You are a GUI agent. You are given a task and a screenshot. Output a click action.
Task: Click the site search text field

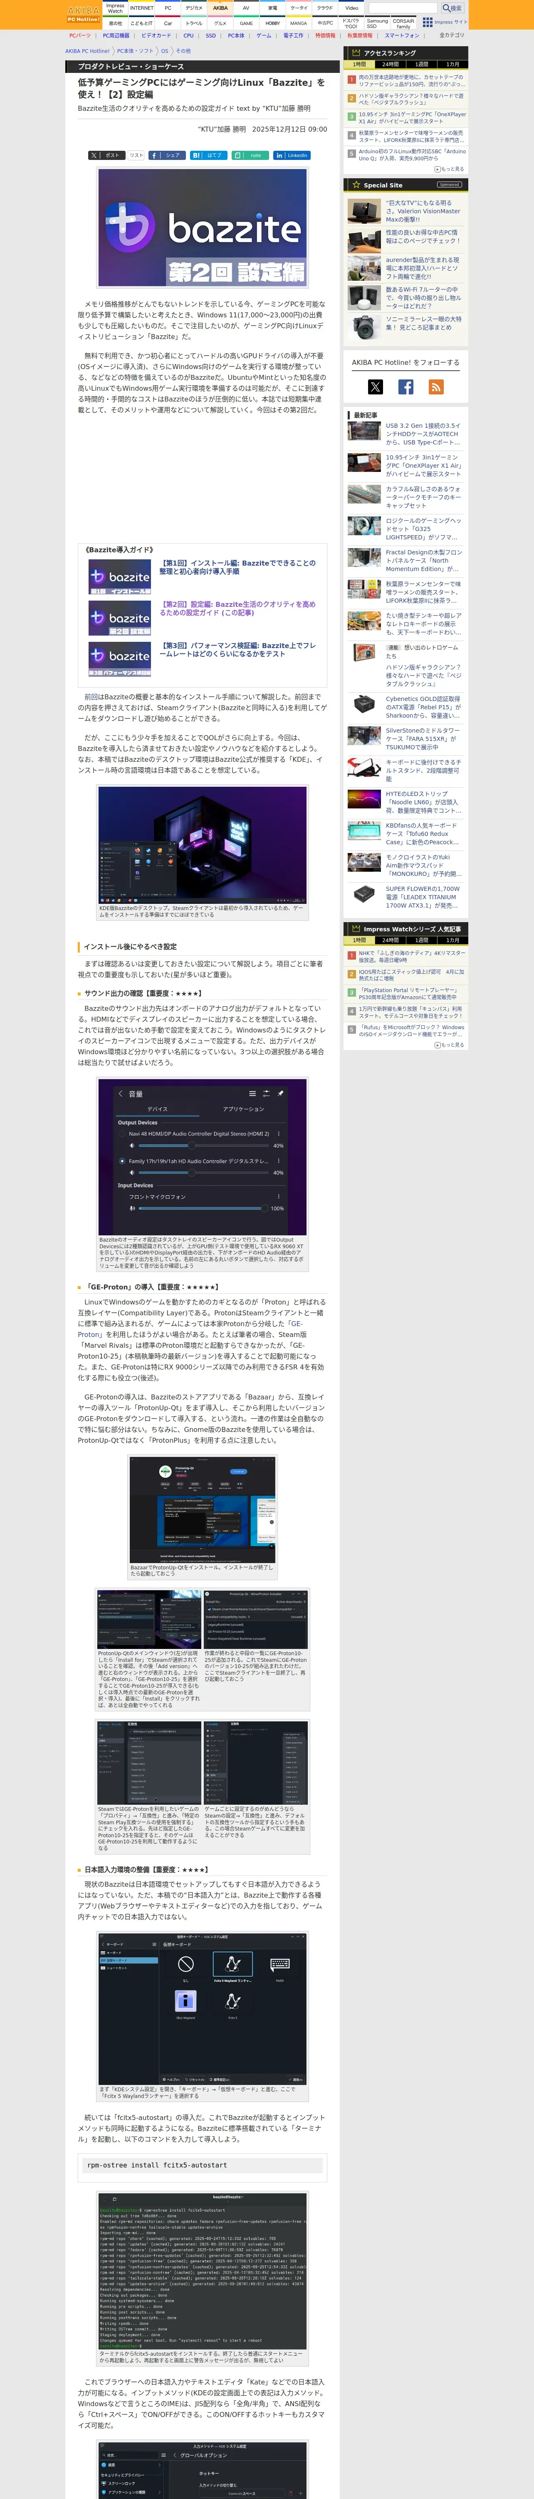402,8
